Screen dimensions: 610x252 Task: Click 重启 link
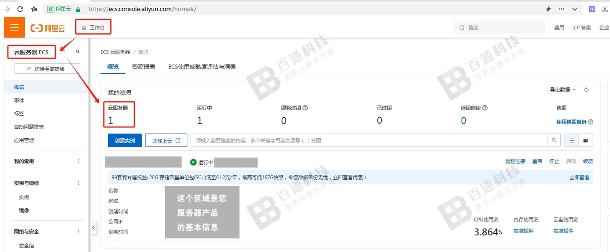point(537,161)
